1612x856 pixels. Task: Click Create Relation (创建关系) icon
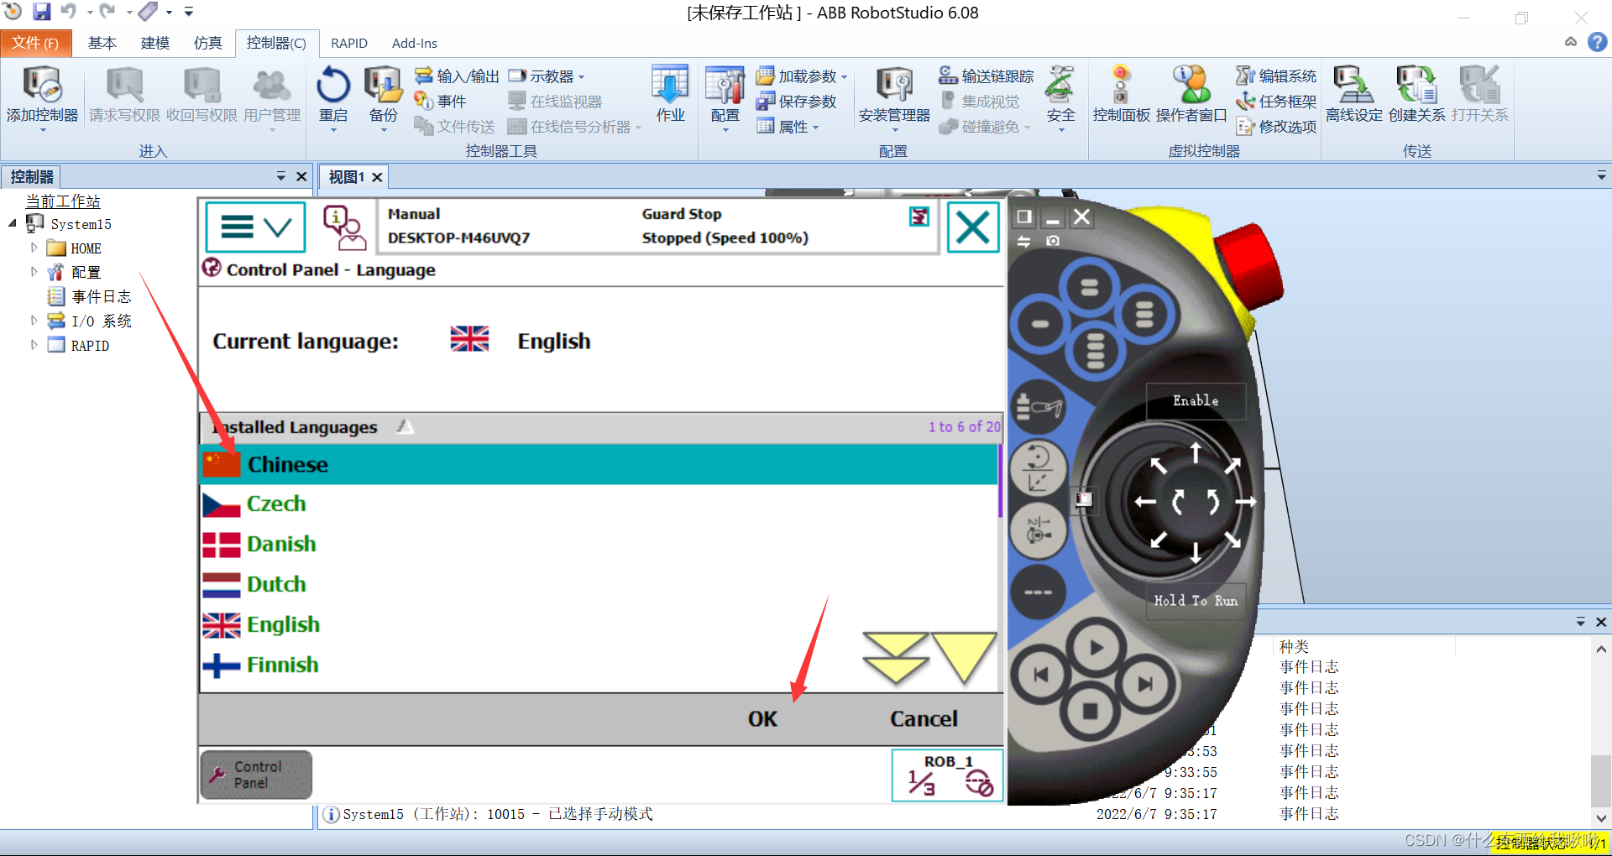tap(1416, 95)
